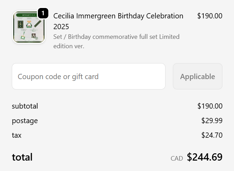Focus the coupon code or gift card field

[88, 76]
